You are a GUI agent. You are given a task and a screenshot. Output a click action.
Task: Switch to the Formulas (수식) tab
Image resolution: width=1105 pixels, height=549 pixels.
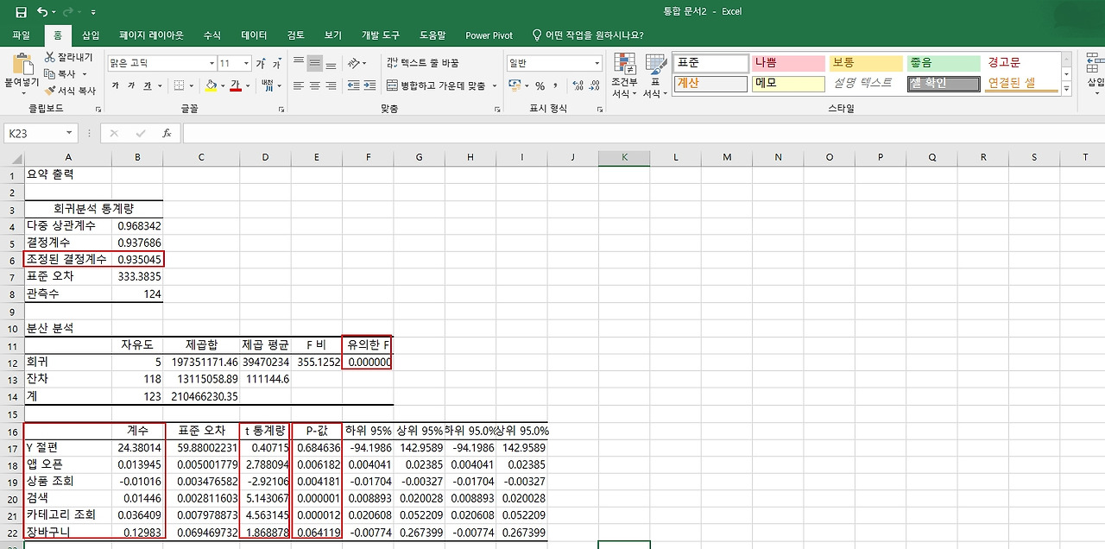coord(212,35)
